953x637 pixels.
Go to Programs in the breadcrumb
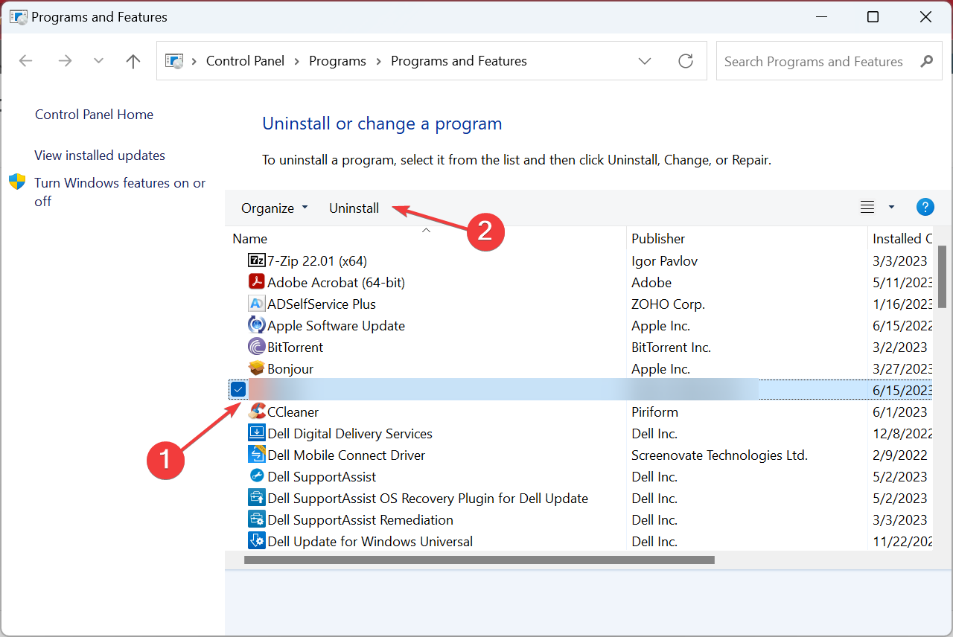point(337,61)
